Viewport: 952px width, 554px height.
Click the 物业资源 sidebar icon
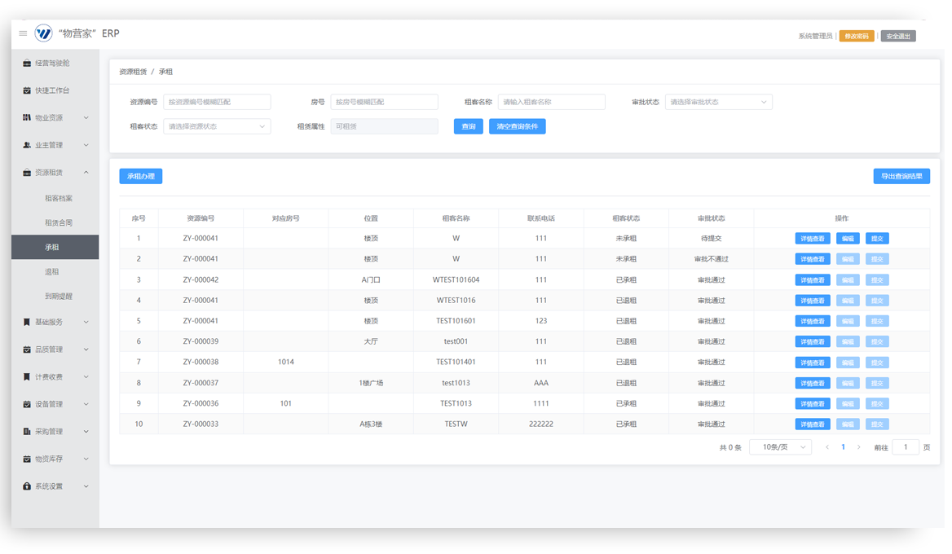(27, 118)
